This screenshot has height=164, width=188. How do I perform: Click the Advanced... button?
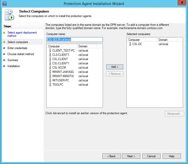coord(174,114)
